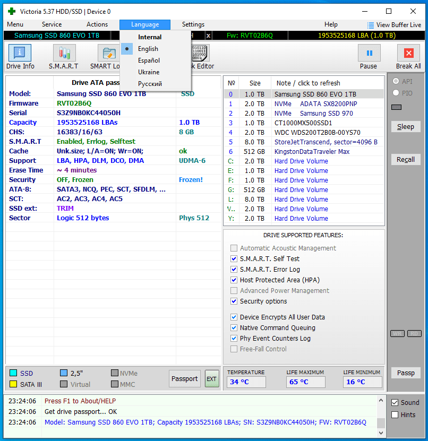Click the Break All red X icon
The height and width of the screenshot is (441, 428).
tap(408, 53)
